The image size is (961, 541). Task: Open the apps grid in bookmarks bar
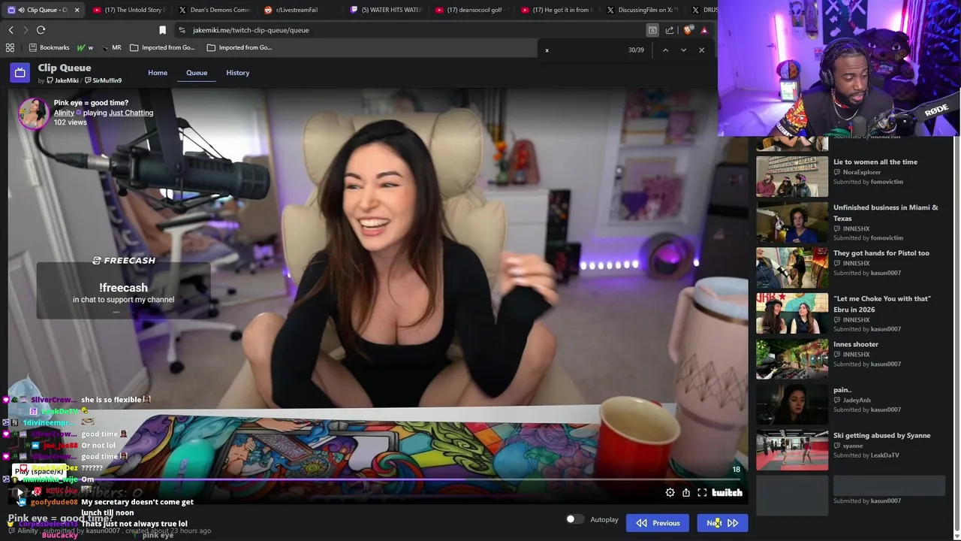click(10, 47)
